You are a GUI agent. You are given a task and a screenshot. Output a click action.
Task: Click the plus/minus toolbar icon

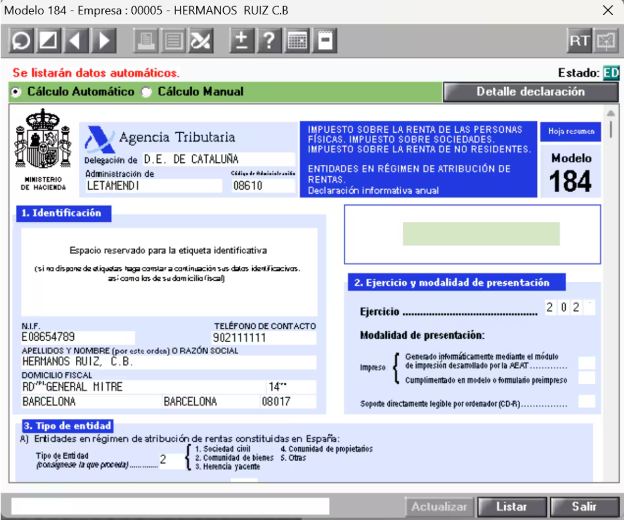[241, 41]
